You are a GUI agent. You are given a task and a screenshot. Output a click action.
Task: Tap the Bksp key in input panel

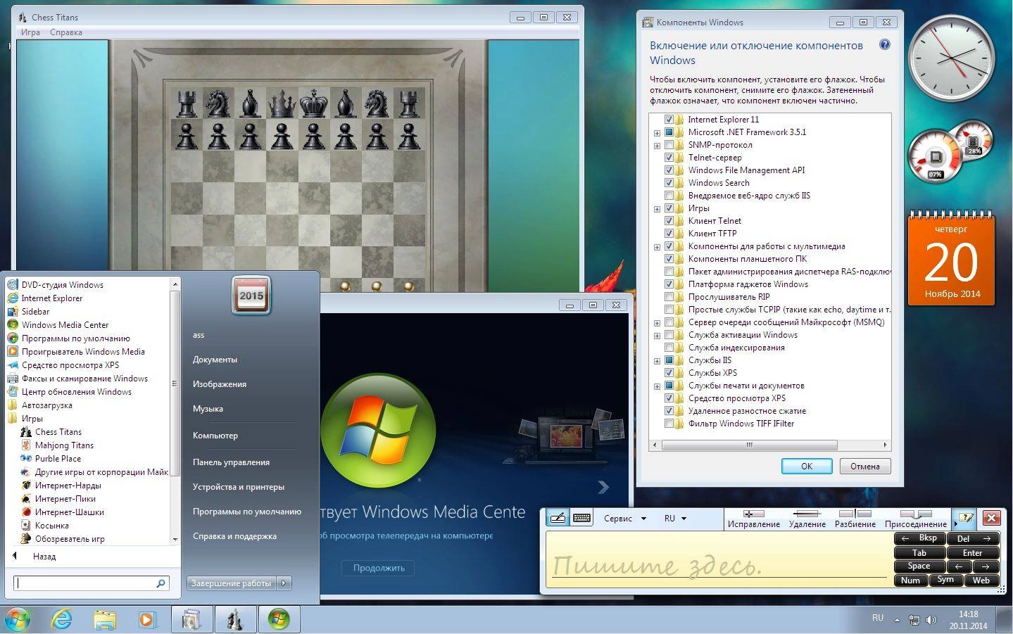click(x=919, y=538)
